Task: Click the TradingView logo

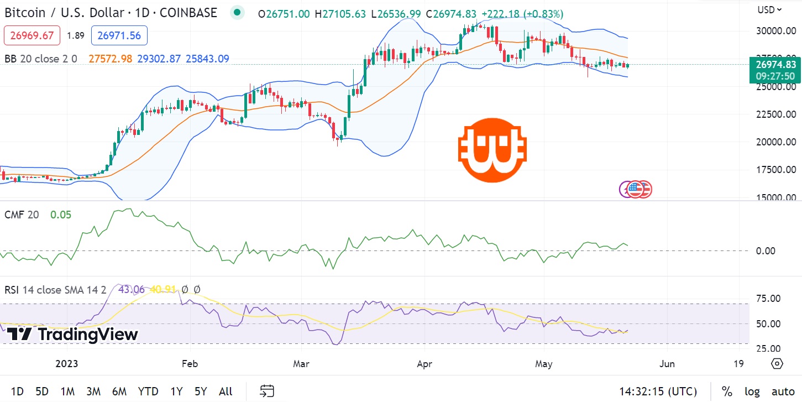Action: click(x=72, y=334)
